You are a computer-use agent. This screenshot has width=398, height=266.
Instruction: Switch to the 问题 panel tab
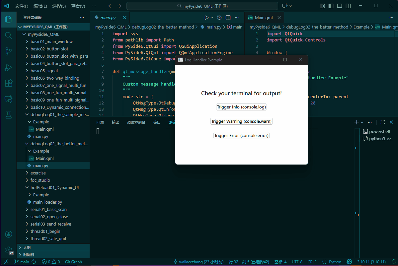pyautogui.click(x=100, y=122)
